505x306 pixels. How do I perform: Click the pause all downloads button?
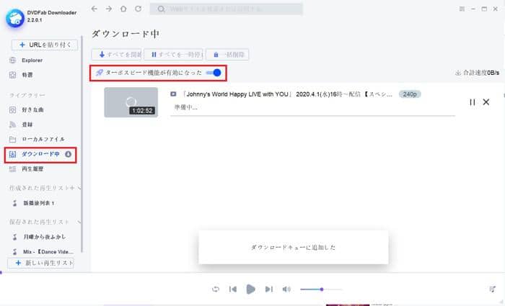[x=173, y=55]
